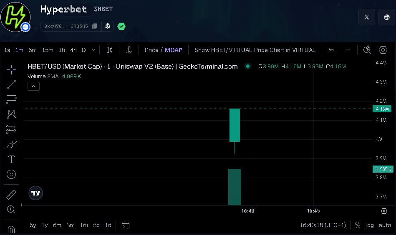The image size is (396, 235).
Task: Click the 4.989 K volume label
Action: (x=383, y=169)
